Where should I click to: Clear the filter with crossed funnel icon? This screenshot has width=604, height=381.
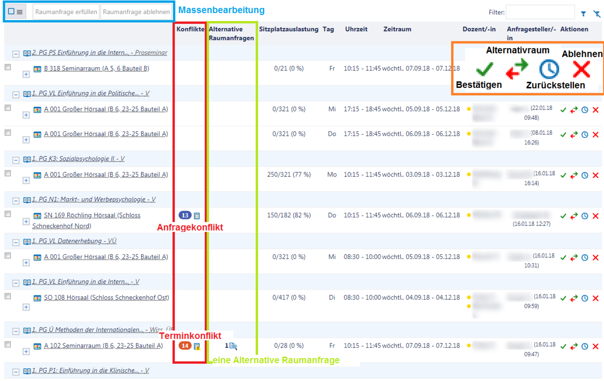coord(597,14)
